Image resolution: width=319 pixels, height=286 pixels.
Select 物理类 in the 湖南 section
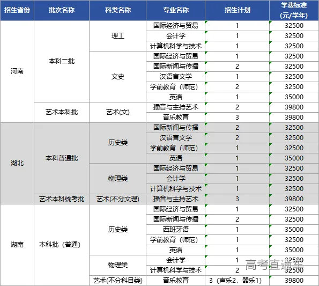[x=117, y=265]
